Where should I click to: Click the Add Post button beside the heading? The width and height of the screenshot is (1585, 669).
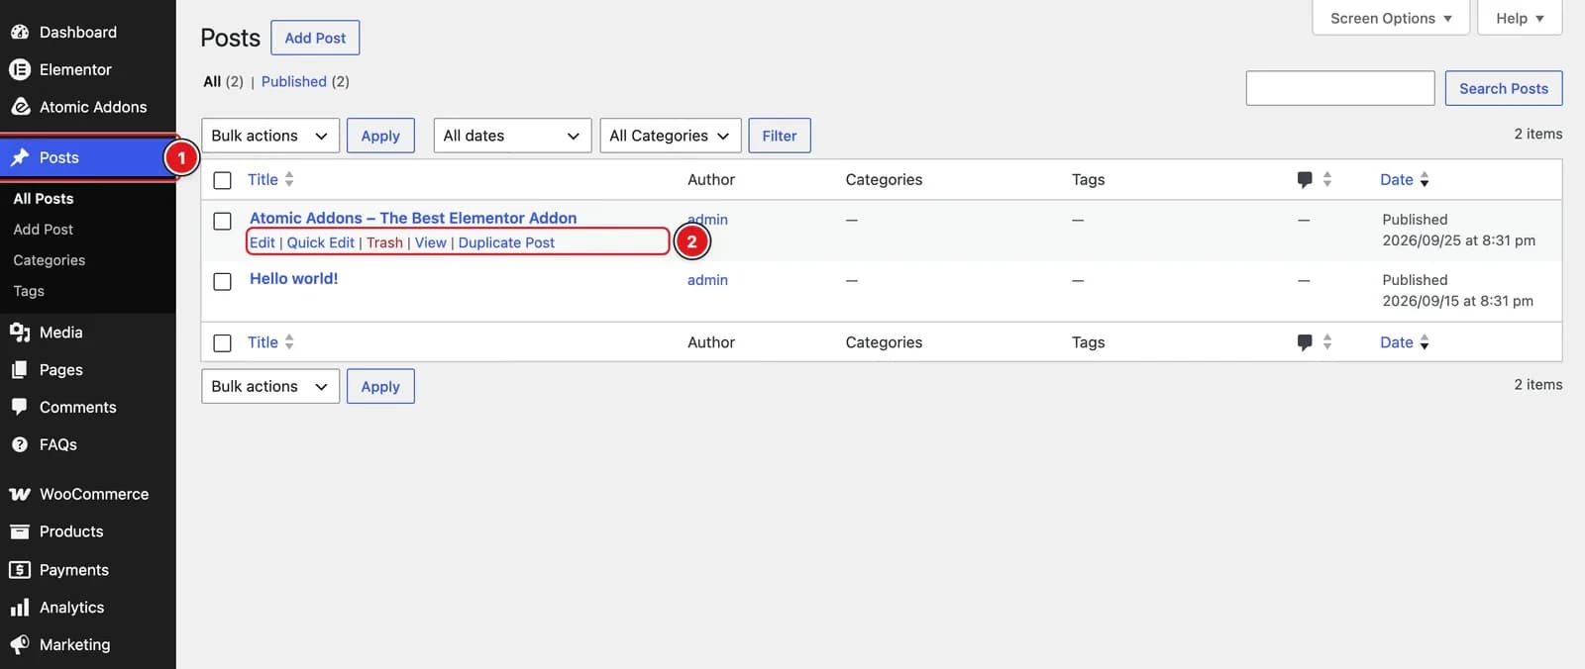coord(315,38)
